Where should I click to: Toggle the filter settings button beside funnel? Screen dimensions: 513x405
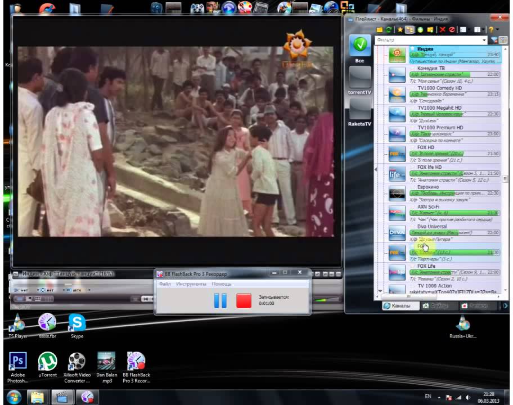503,40
